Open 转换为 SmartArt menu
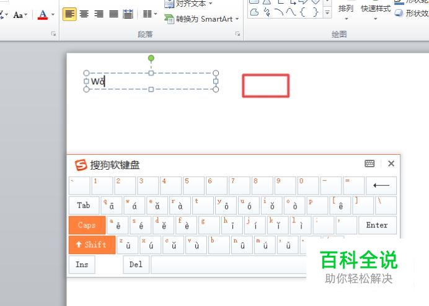 201,19
